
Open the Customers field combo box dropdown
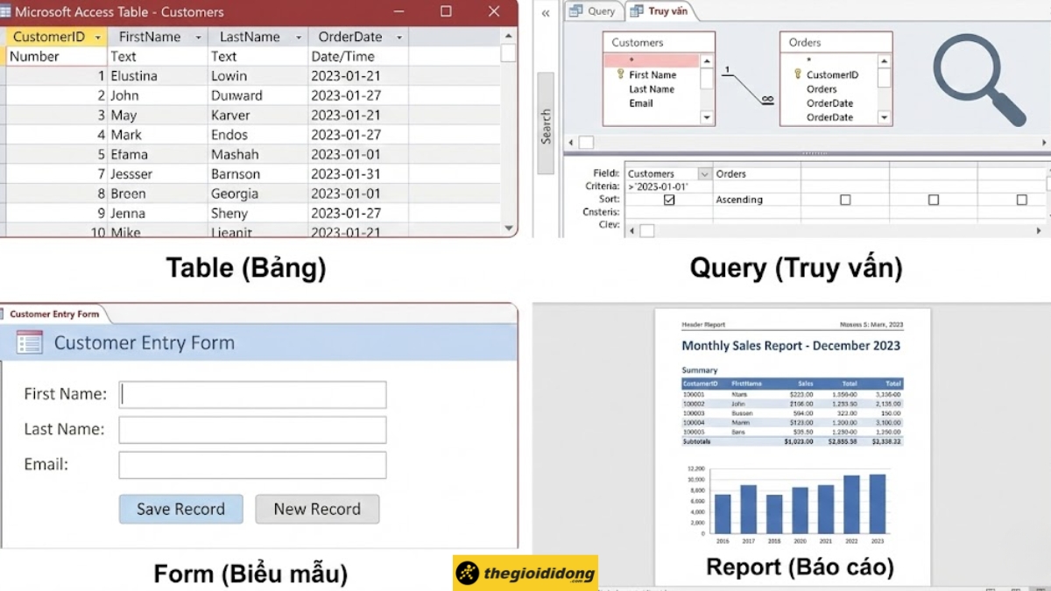(705, 173)
